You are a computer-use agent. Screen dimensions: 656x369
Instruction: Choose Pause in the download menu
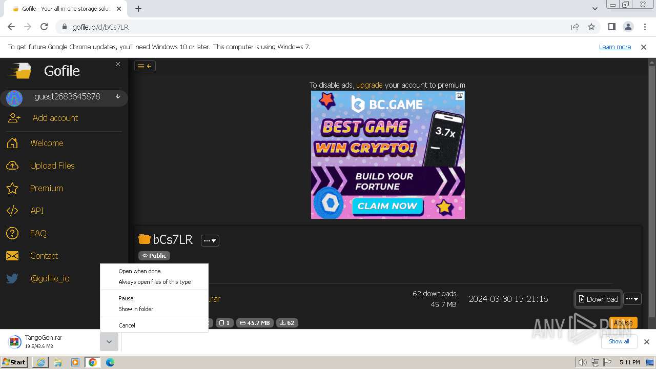pos(154,298)
